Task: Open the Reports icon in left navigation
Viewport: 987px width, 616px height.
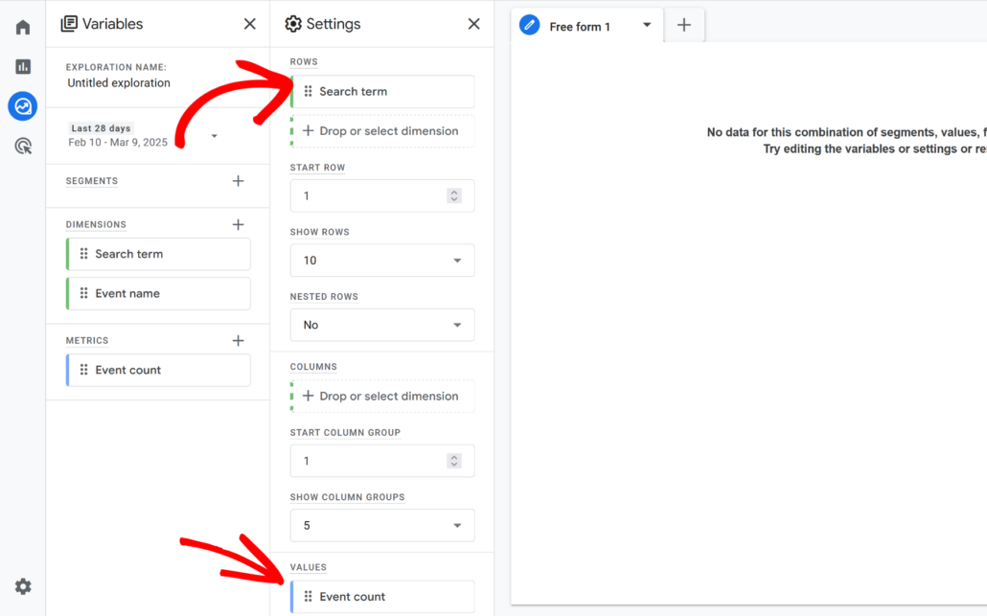Action: [x=22, y=67]
